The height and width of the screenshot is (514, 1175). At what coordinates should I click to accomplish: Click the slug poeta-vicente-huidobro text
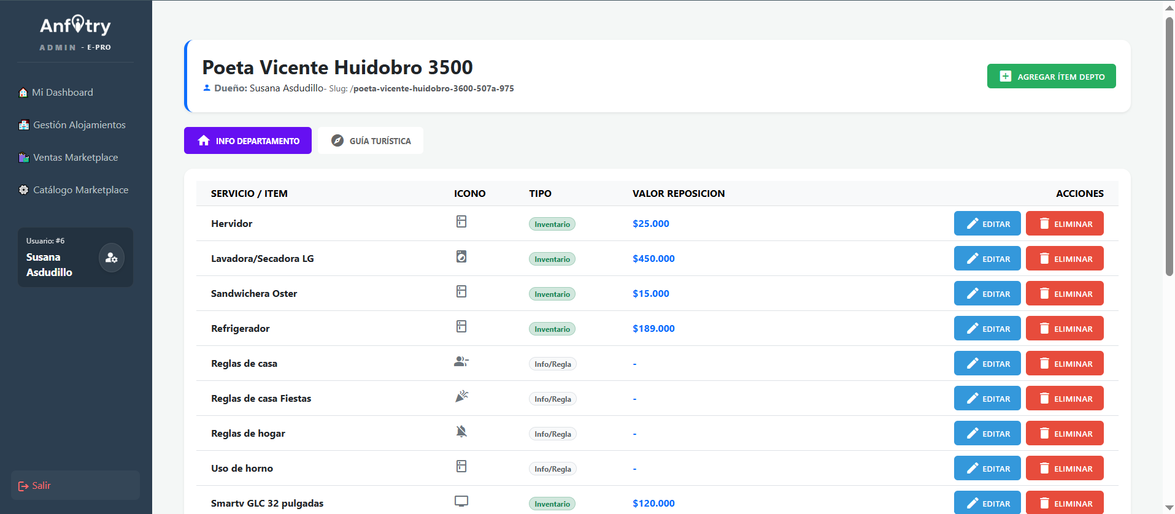(x=433, y=88)
